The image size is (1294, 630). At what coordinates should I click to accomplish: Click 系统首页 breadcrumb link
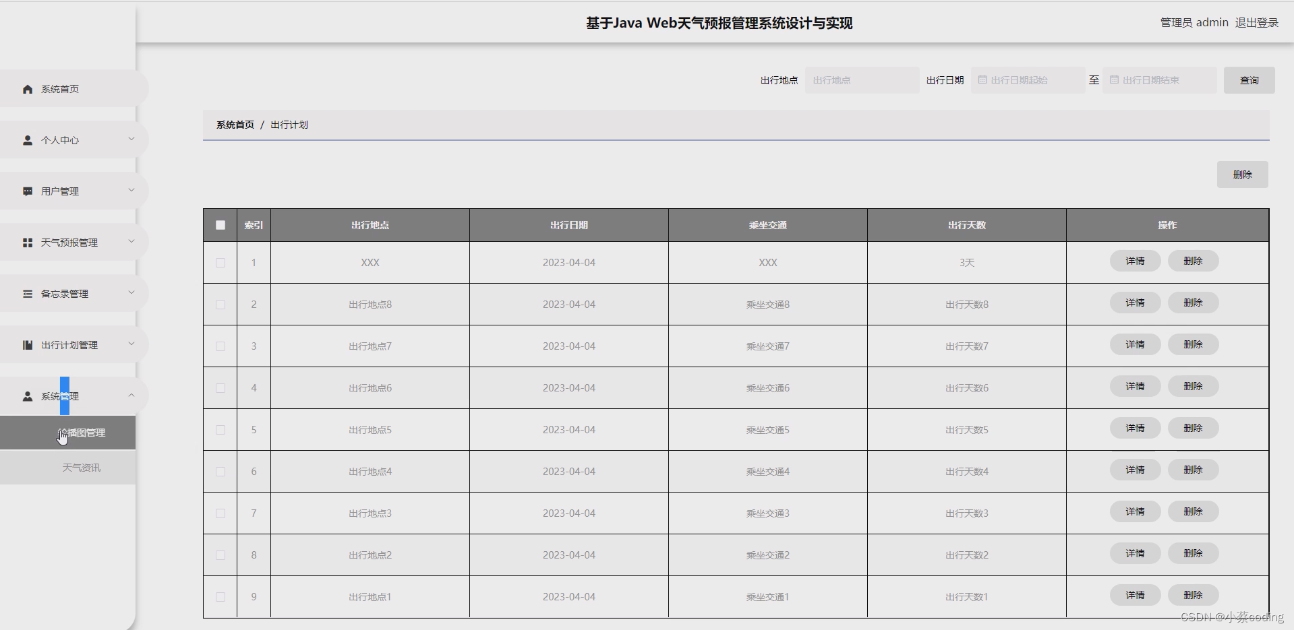(x=235, y=125)
